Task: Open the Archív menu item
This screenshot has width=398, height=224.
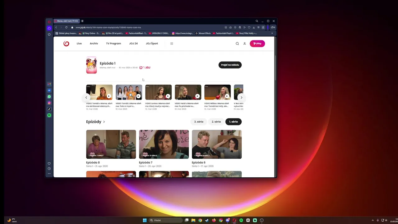Action: pyautogui.click(x=94, y=44)
